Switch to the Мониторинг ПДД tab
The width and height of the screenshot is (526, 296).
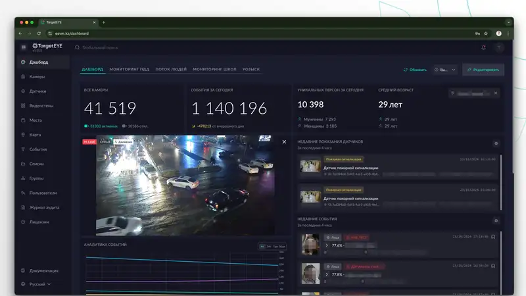(x=129, y=69)
